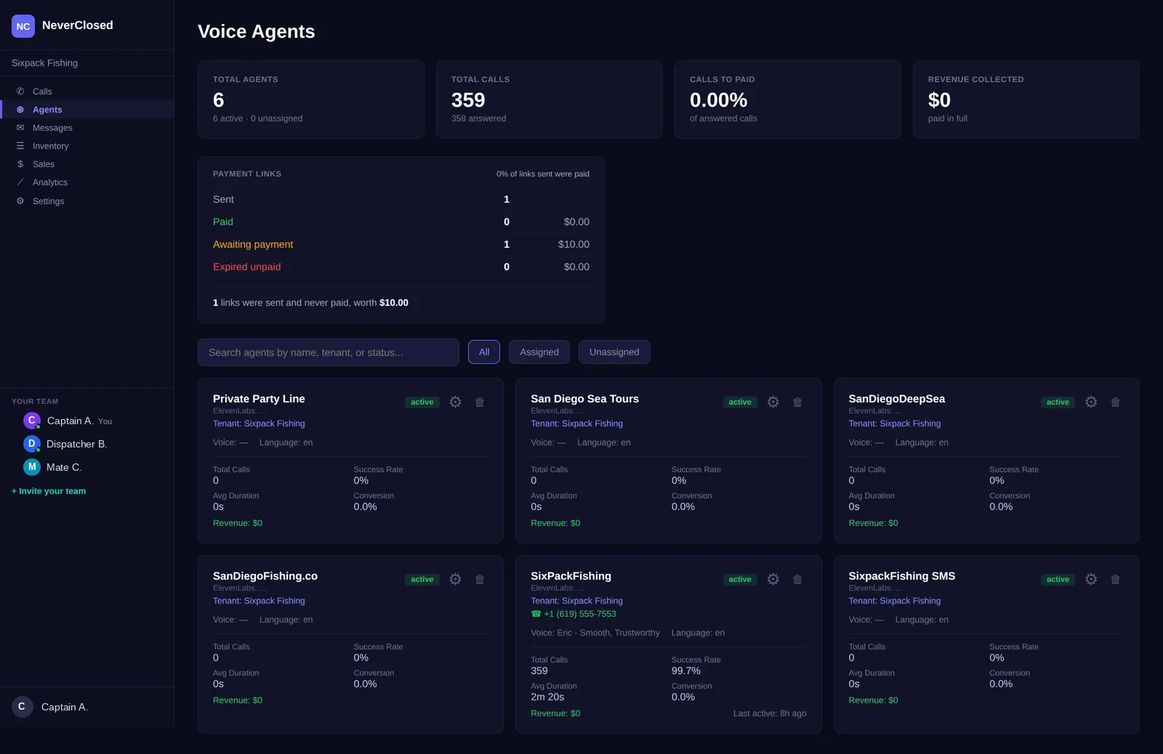
Task: Open Tenant: Sixpack Fishing link on SixPackFishing card
Action: pos(576,601)
